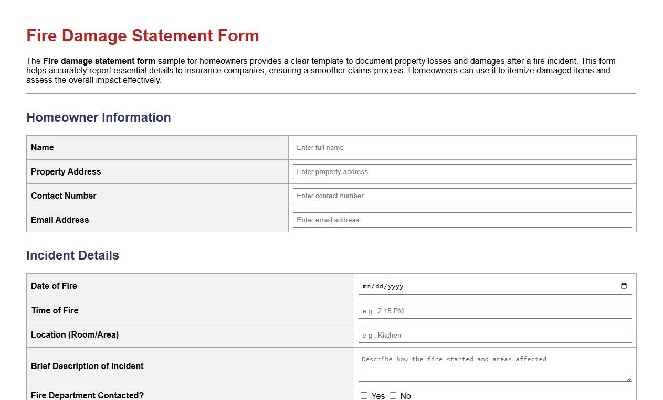Image resolution: width=663 pixels, height=400 pixels.
Task: Click the Enter email address field
Action: click(462, 220)
